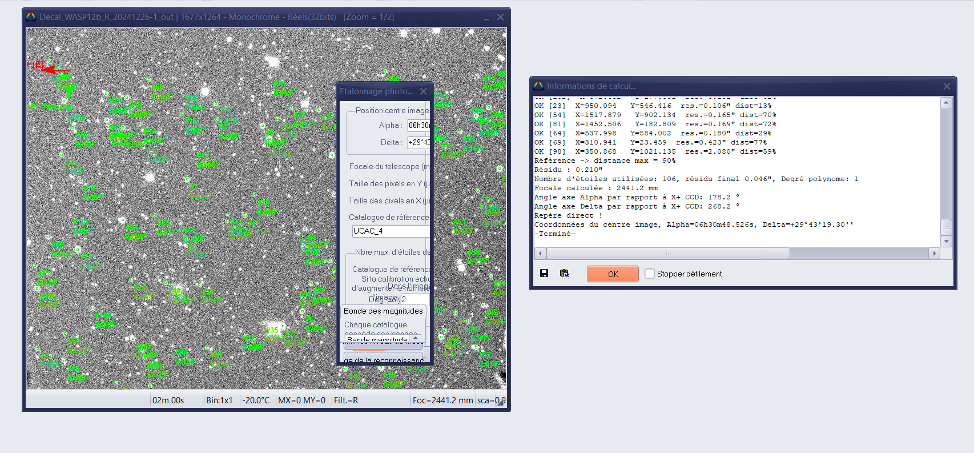Click the log scroll-up arrow
974x453 pixels.
tap(946, 103)
